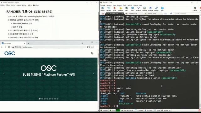The height and width of the screenshot is (113, 201).
Task: Switch to the 192.168.17.150 terminal tab
Action: coord(153,13)
